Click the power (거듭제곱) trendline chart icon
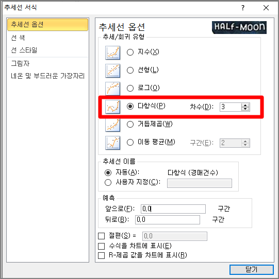Screen dimensions: 279x279 112,125
